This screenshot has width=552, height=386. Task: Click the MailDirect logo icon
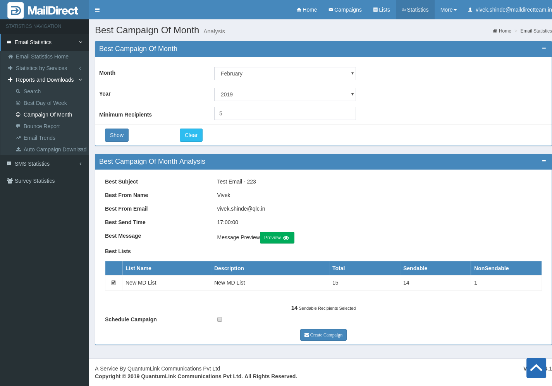pyautogui.click(x=15, y=10)
